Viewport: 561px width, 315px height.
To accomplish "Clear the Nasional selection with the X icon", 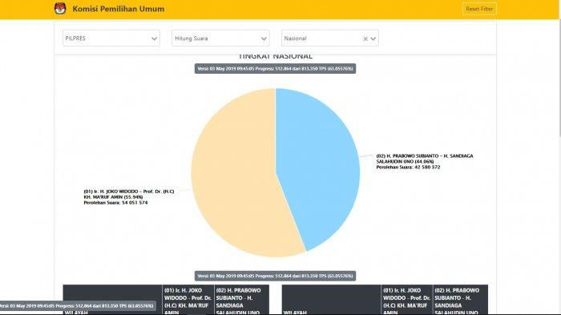I will (x=365, y=38).
